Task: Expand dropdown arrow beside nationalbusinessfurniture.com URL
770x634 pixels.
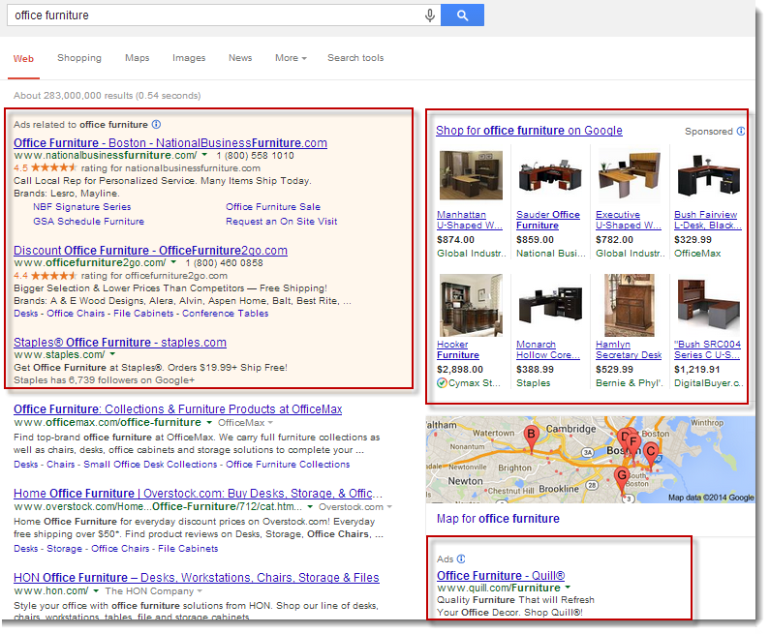Action: (x=204, y=155)
